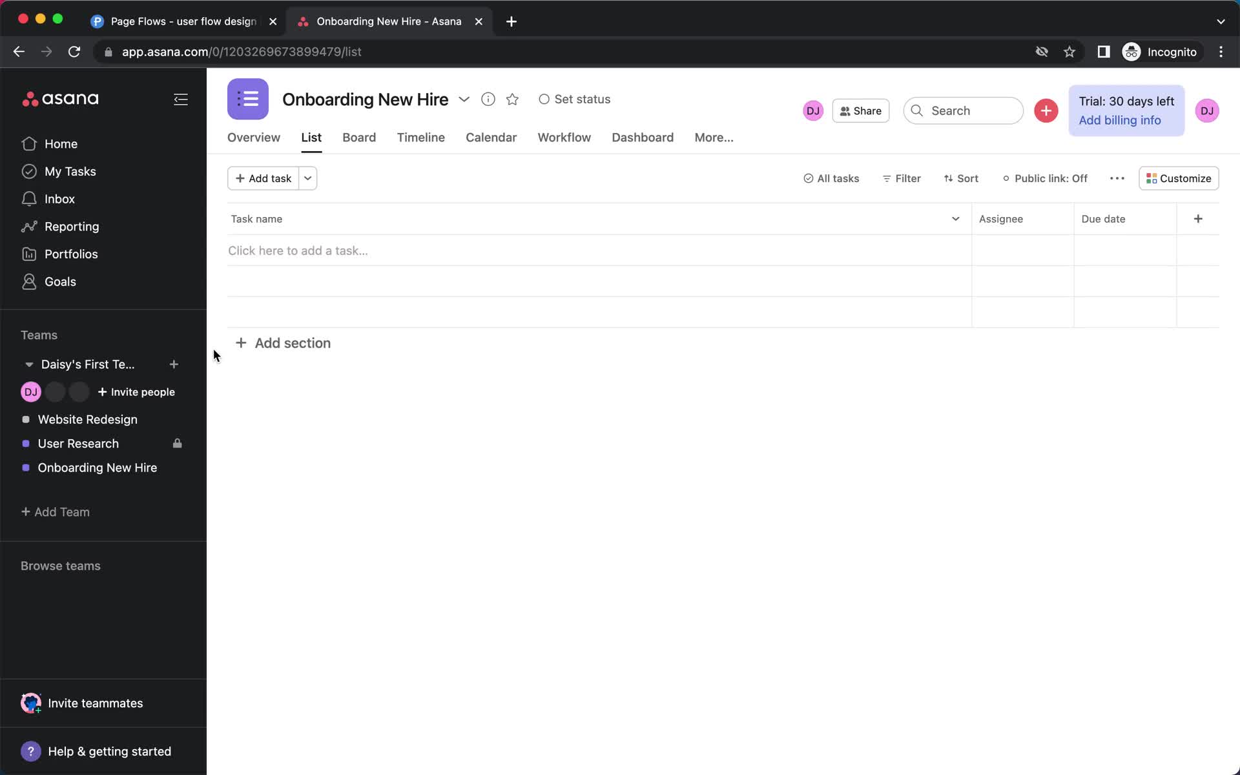The image size is (1240, 775).
Task: Click the task name input field
Action: point(595,250)
